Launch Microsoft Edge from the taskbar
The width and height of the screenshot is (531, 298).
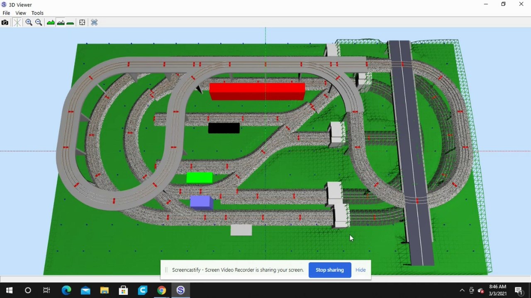pos(66,291)
